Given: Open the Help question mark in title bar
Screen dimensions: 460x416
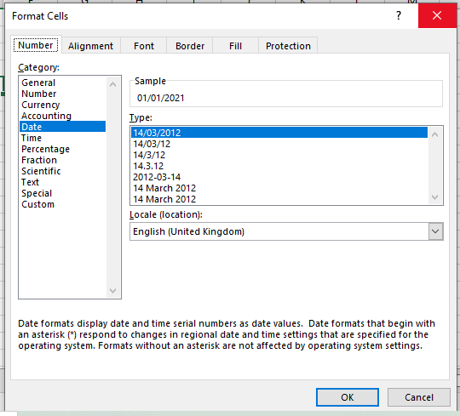Looking at the screenshot, I should (x=399, y=15).
